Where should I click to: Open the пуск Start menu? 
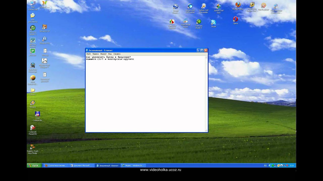34,165
